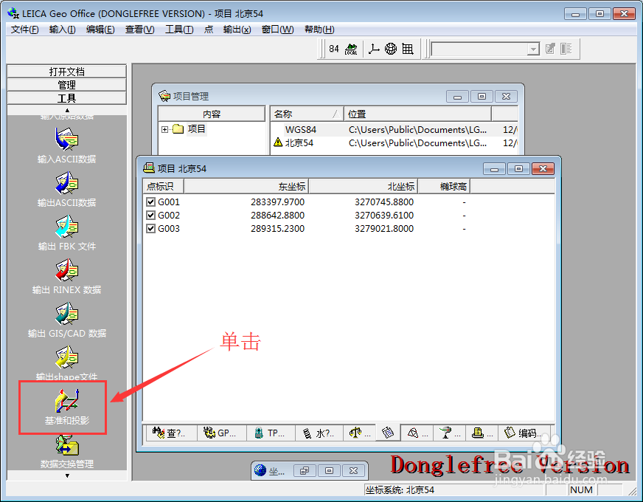Screen dimensions: 643x502
Task: Click the 点标识 column header
Action: point(163,186)
